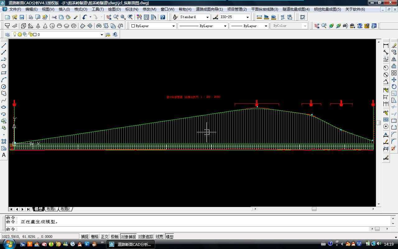Expand the layer 0 dropdown list
398x249 pixels.
(x=102, y=35)
